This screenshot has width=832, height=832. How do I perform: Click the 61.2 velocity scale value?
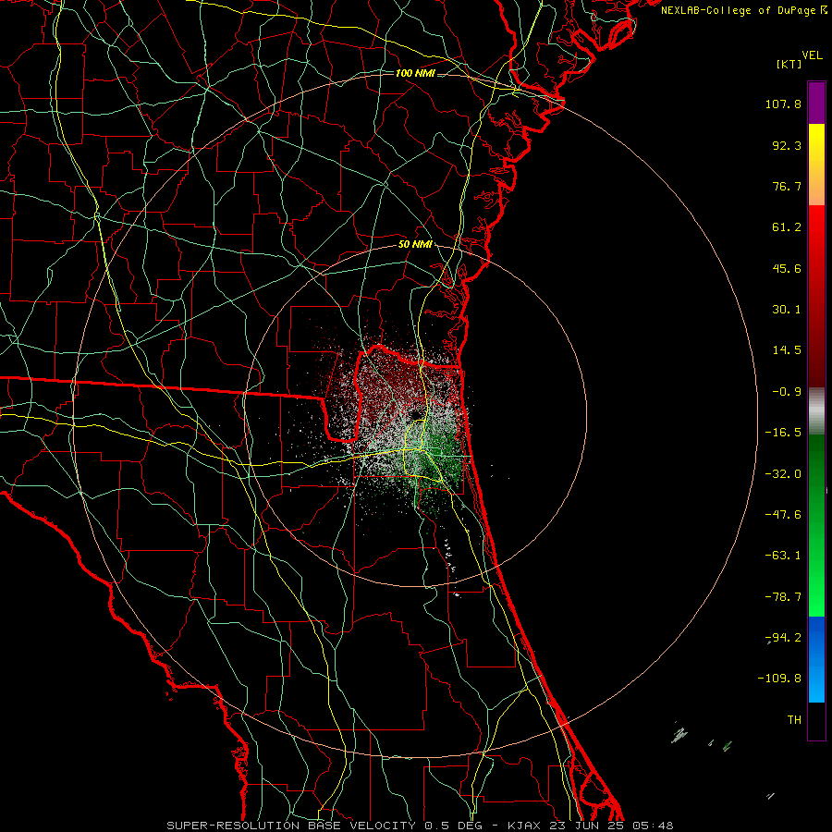point(787,227)
